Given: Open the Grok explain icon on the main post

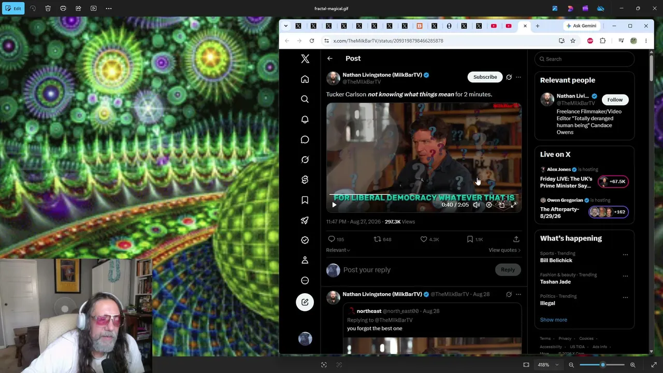Looking at the screenshot, I should click(509, 77).
